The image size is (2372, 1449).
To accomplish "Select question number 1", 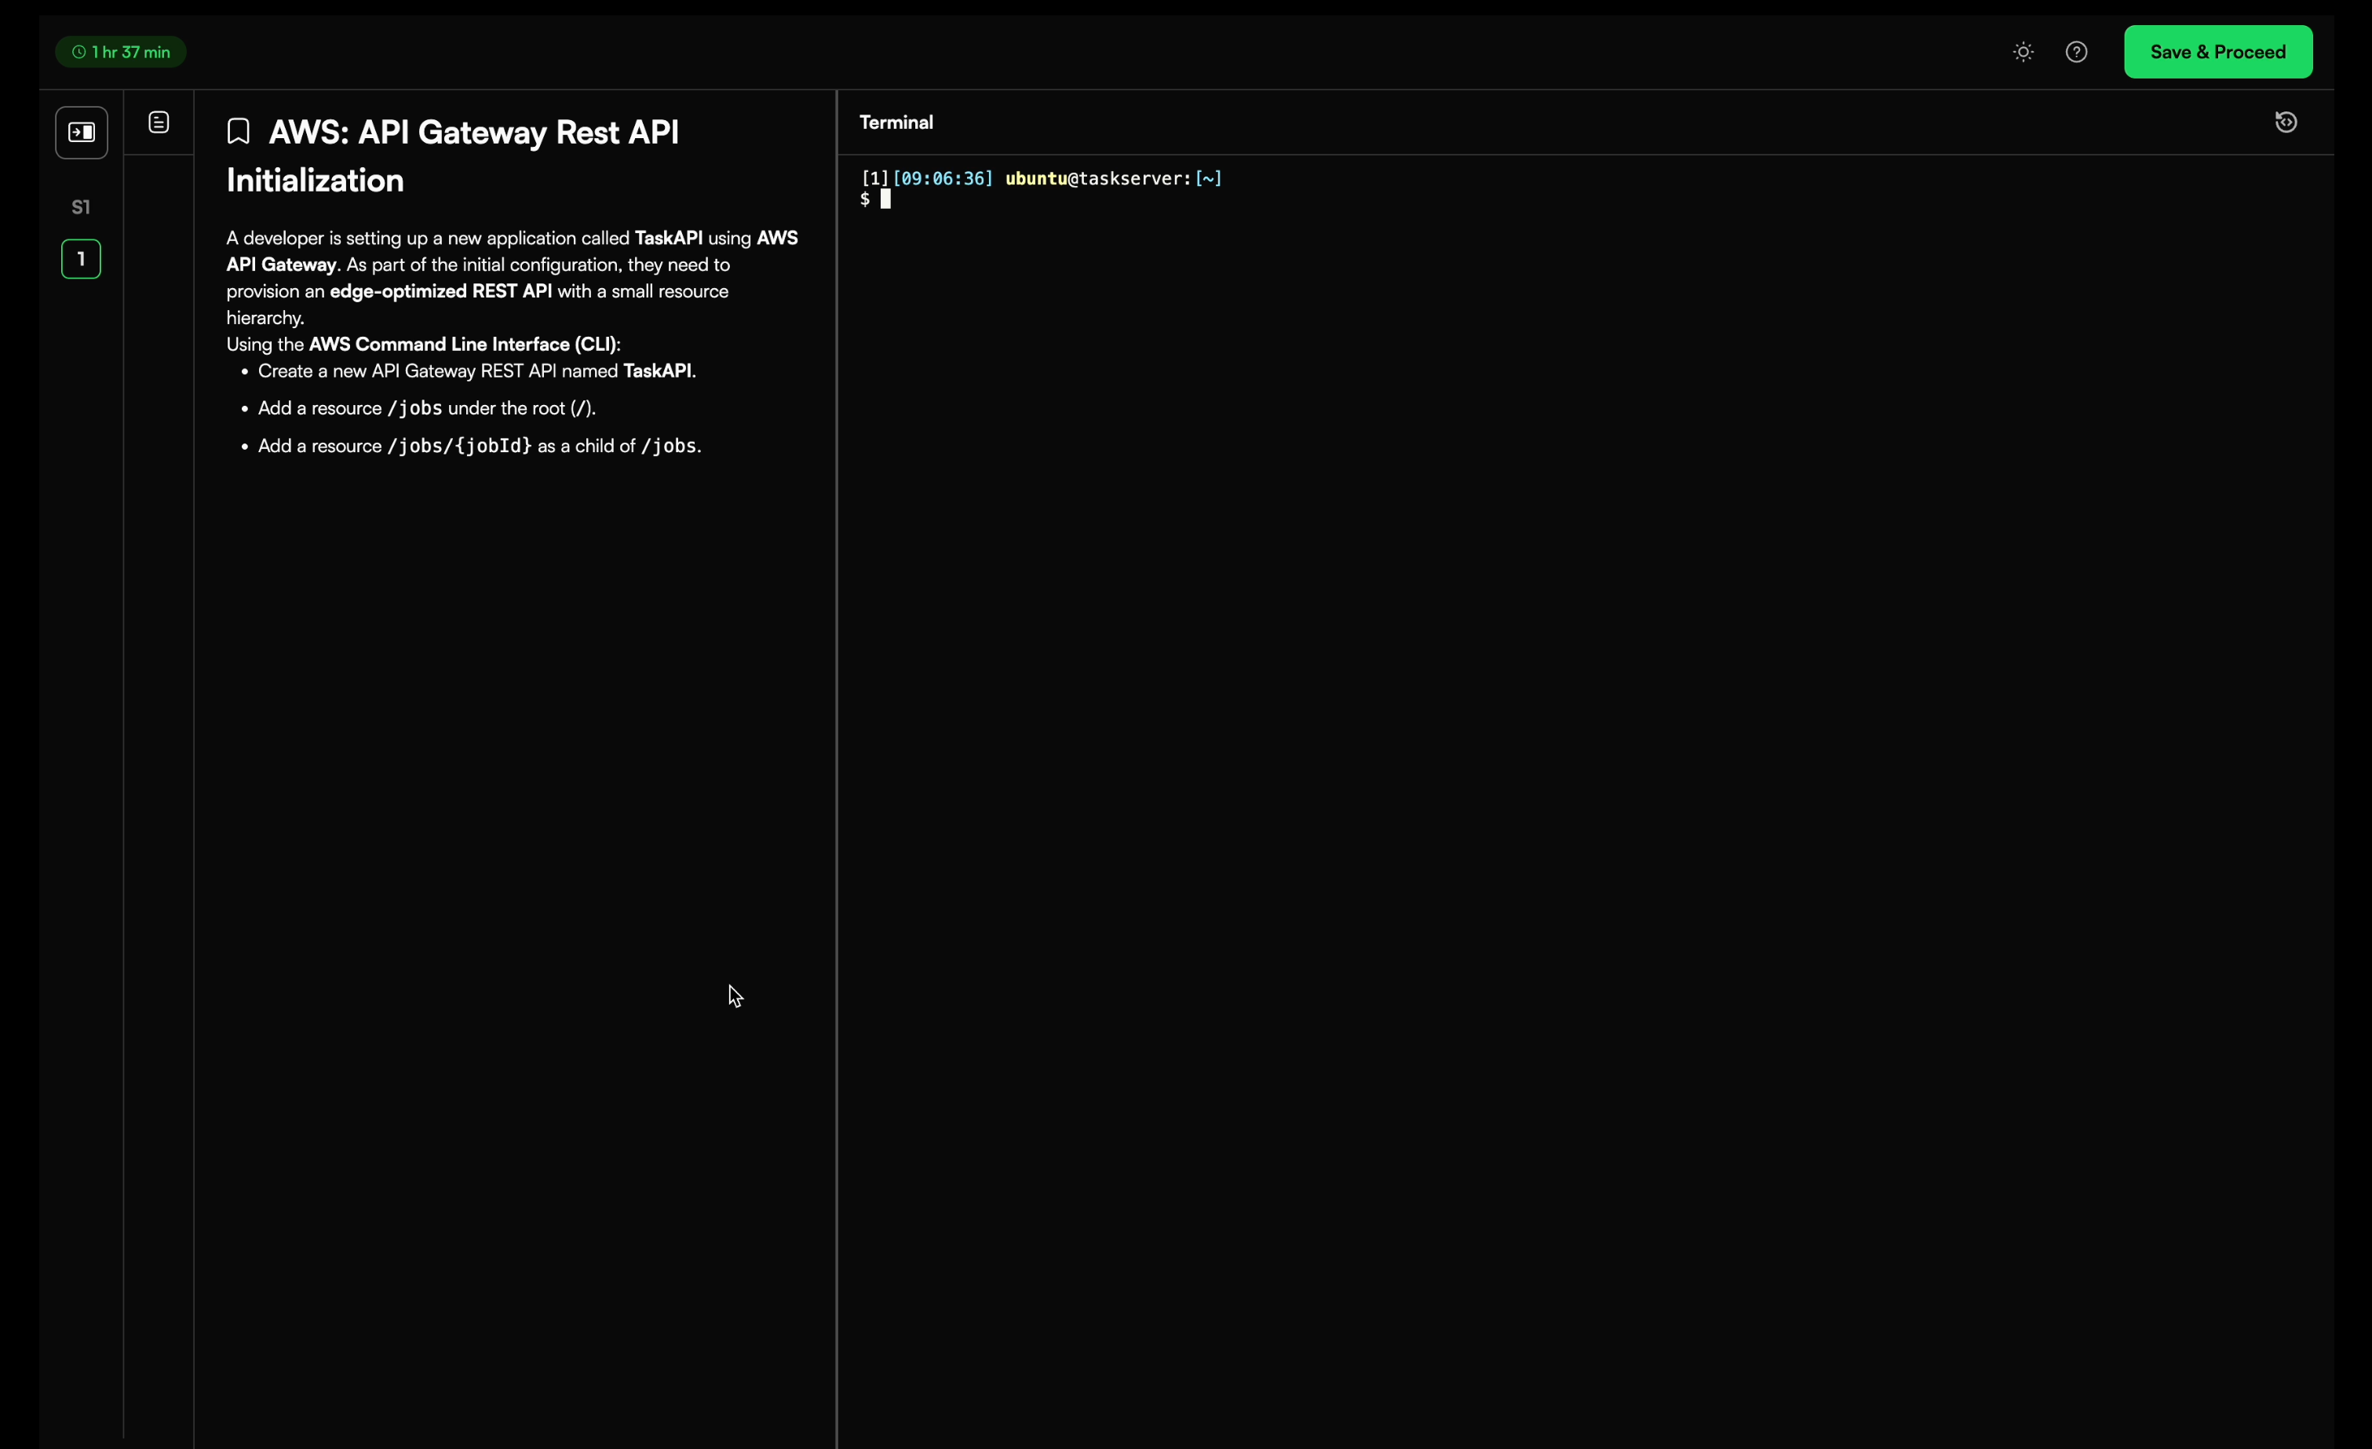I will (81, 259).
